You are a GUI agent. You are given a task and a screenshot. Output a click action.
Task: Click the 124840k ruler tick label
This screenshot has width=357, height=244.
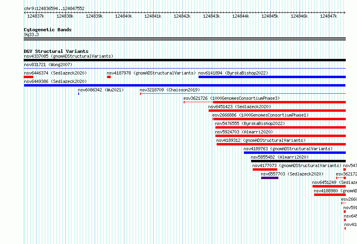pos(124,16)
